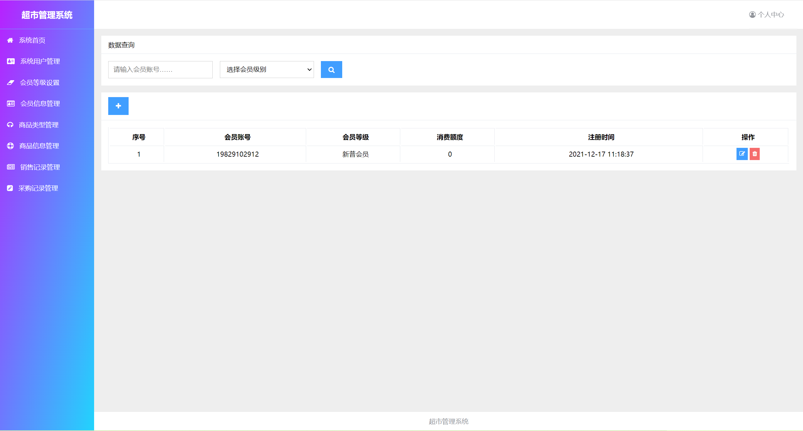
Task: Click the 个人中心 link
Action: pos(771,15)
